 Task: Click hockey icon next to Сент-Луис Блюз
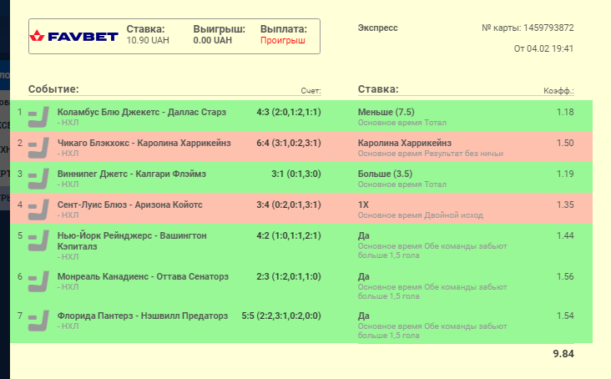click(x=38, y=210)
